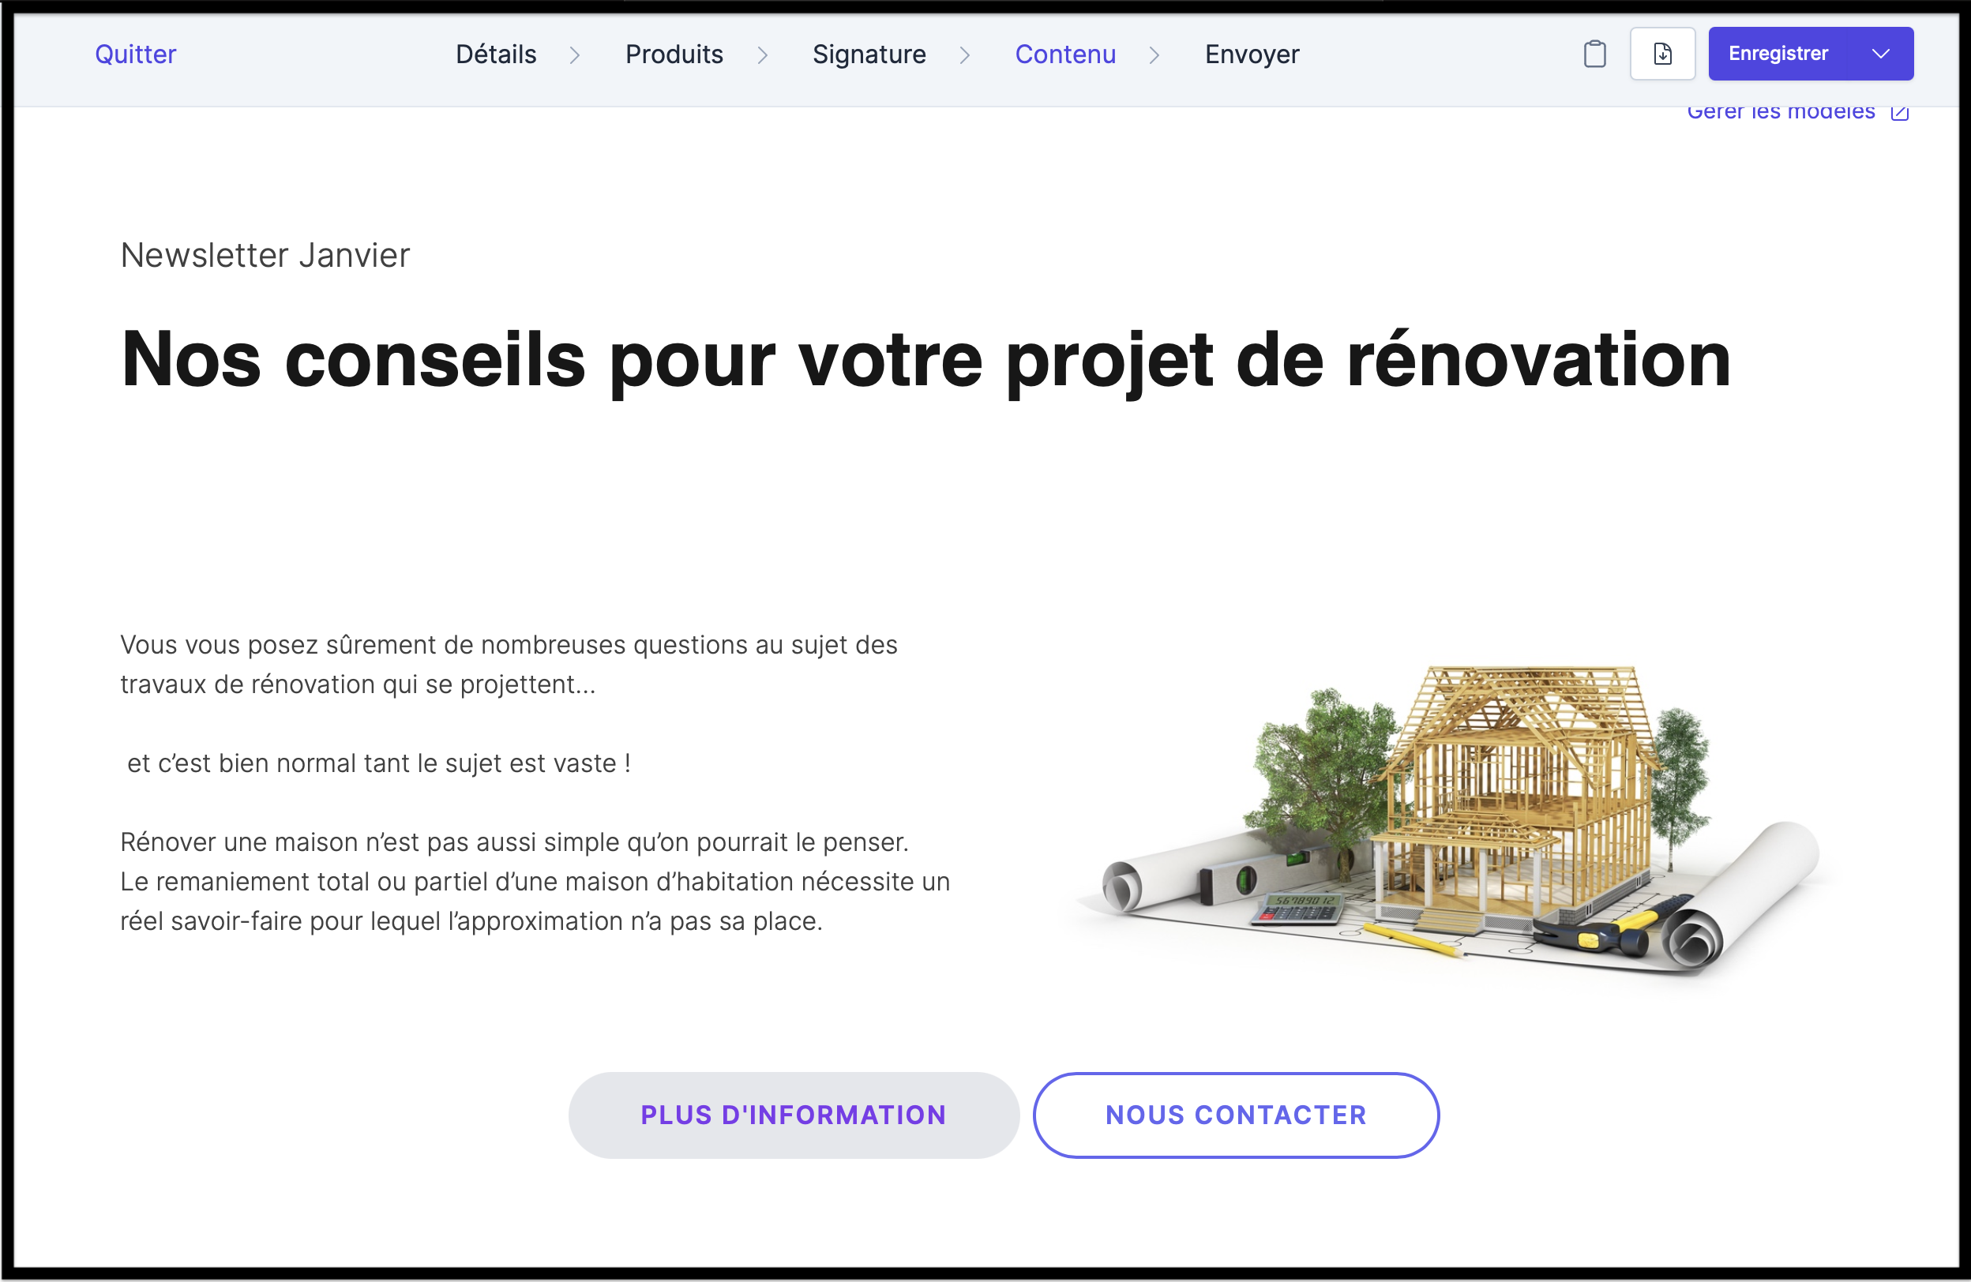This screenshot has width=1971, height=1282.
Task: Click the chevron arrow after Produits
Action: click(762, 54)
